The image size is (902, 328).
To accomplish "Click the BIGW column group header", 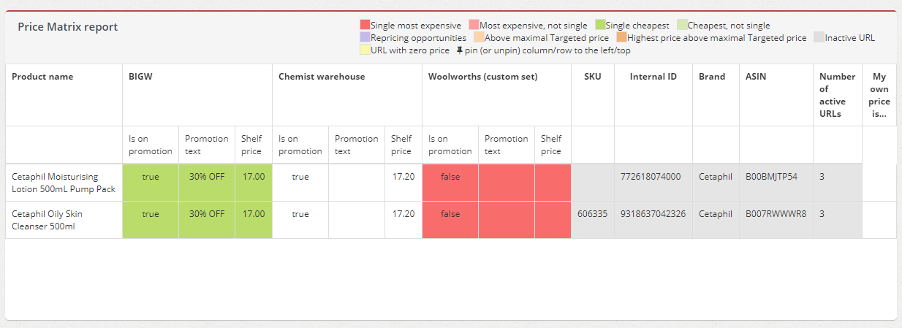I will tap(142, 77).
